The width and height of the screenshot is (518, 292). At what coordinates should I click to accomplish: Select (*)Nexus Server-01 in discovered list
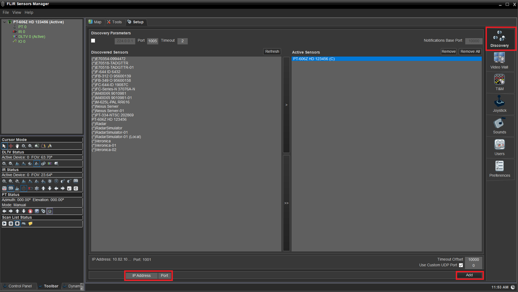tap(108, 111)
